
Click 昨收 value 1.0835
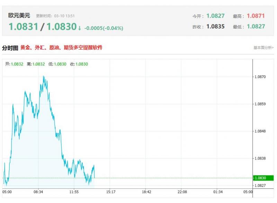[215, 27]
